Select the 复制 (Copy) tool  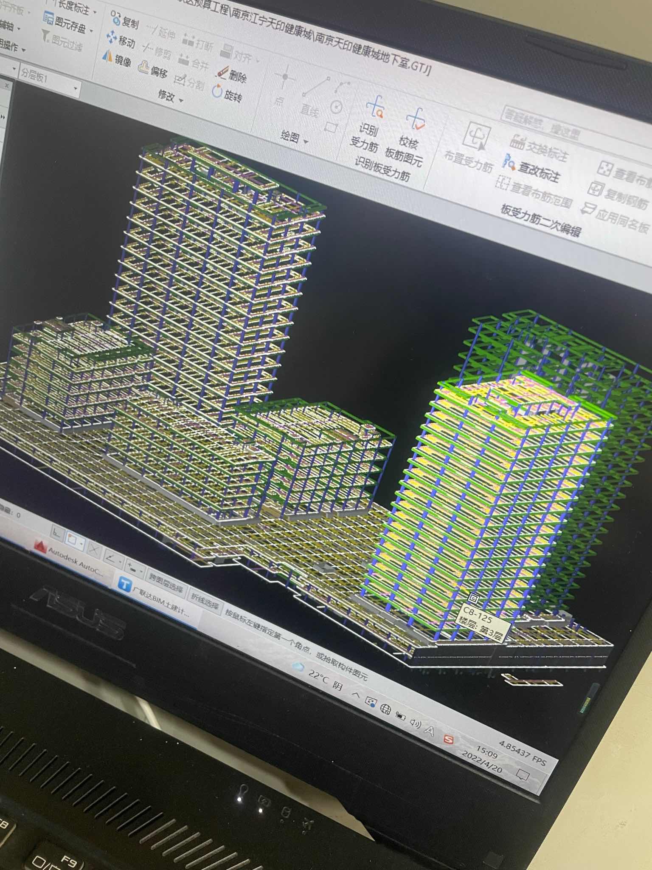coord(124,20)
